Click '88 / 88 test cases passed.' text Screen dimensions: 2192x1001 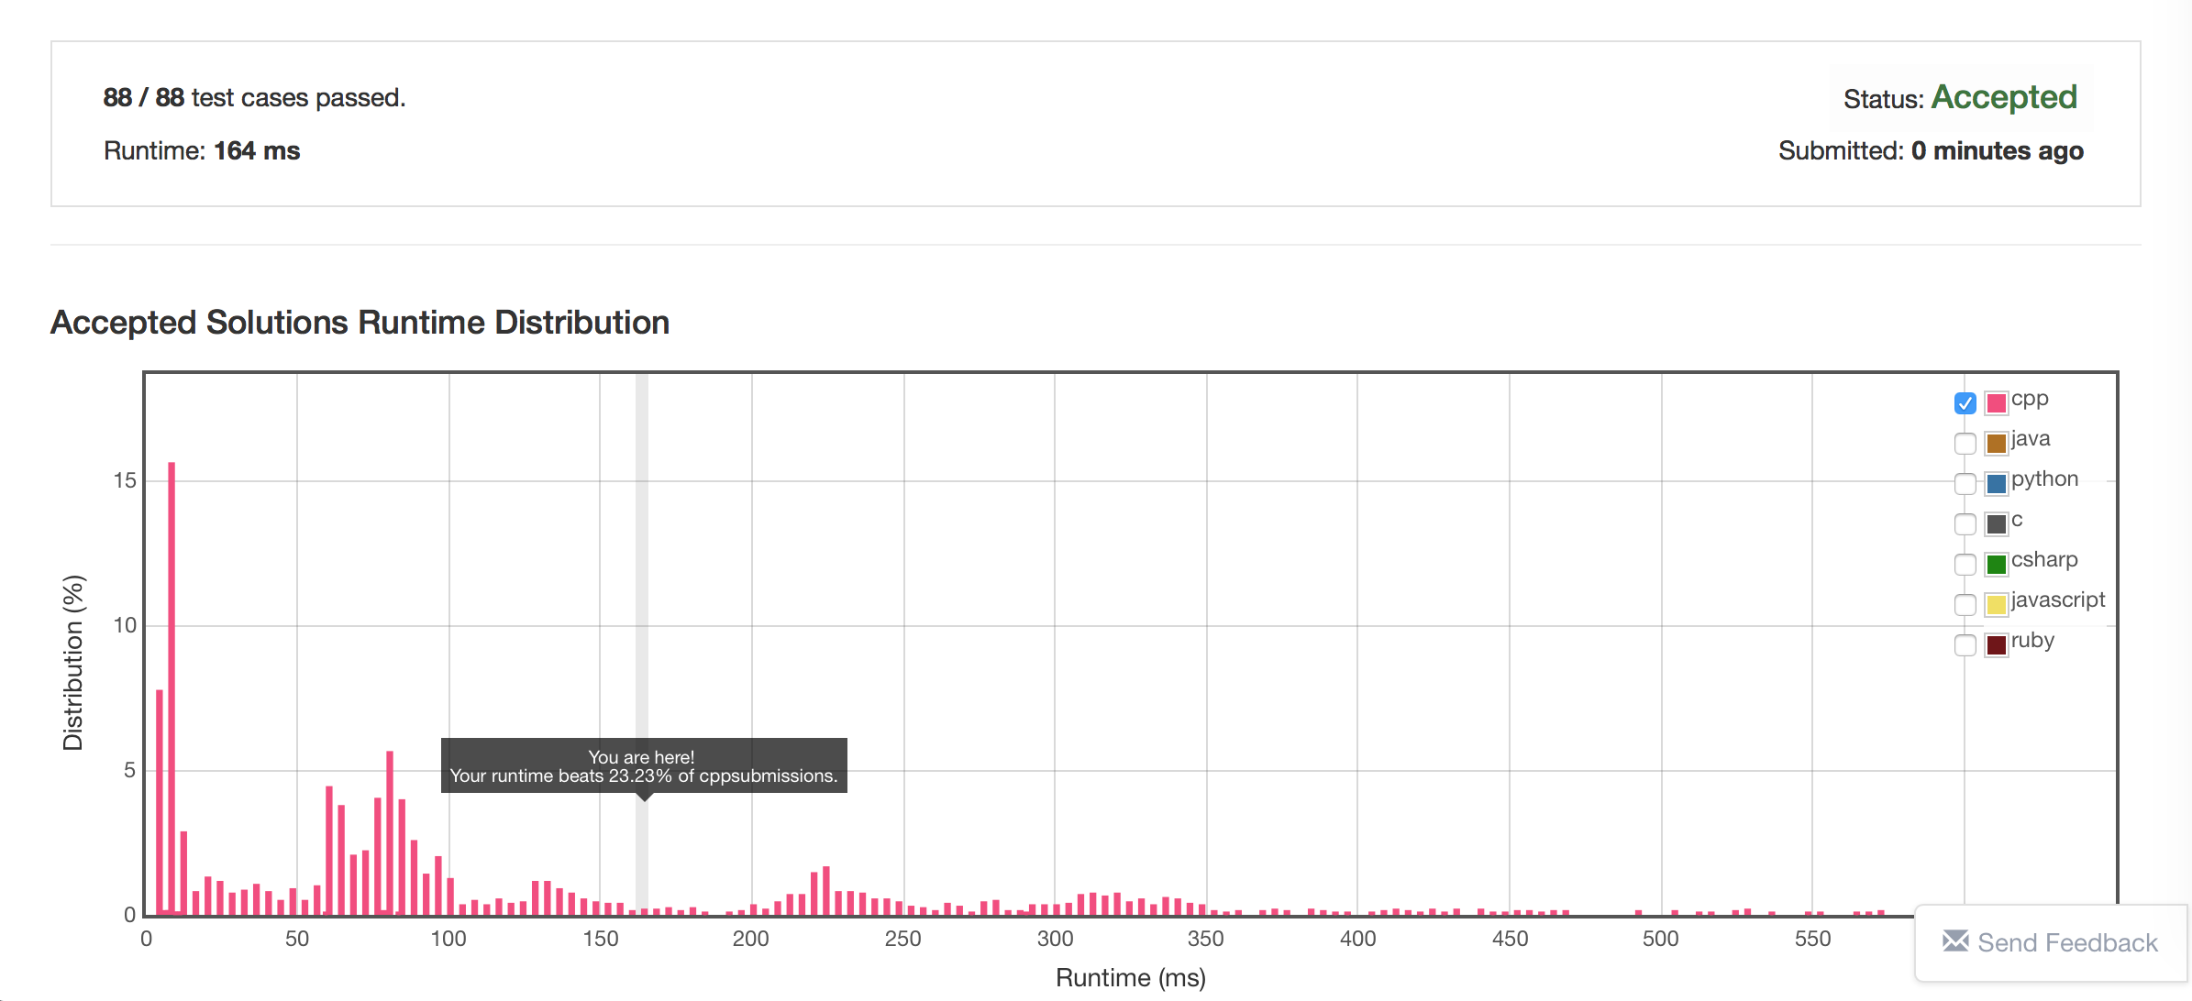point(254,97)
